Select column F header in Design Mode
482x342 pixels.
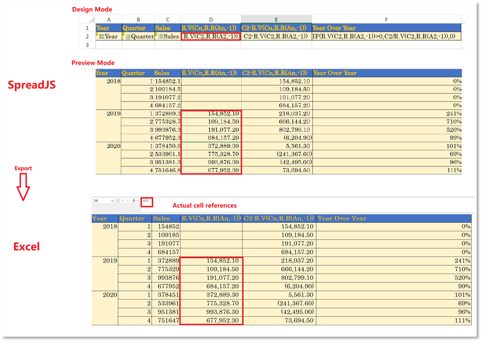coord(386,20)
